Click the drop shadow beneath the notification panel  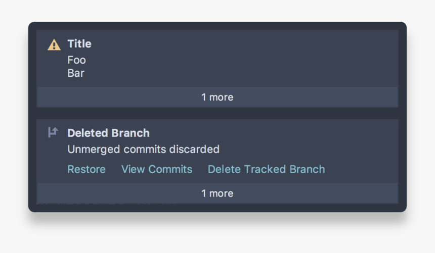coord(217,220)
